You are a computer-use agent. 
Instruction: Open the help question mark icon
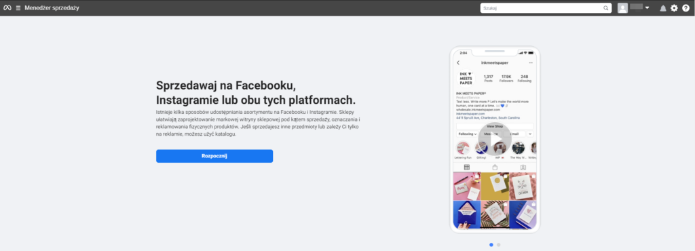point(685,8)
